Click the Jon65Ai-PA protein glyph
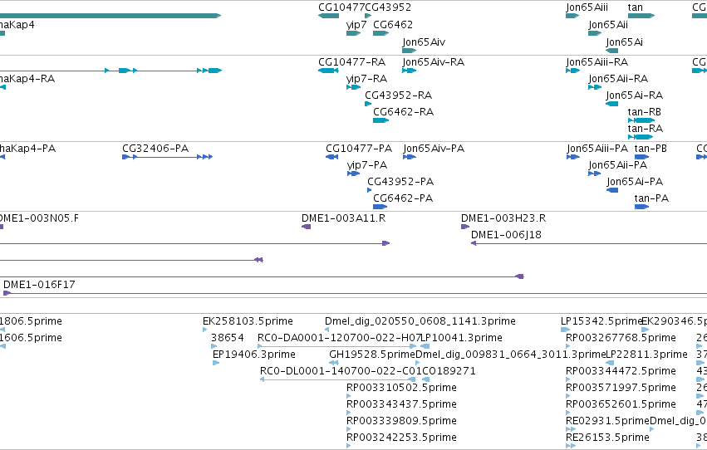Screen dimensions: 707x450 tap(612, 190)
